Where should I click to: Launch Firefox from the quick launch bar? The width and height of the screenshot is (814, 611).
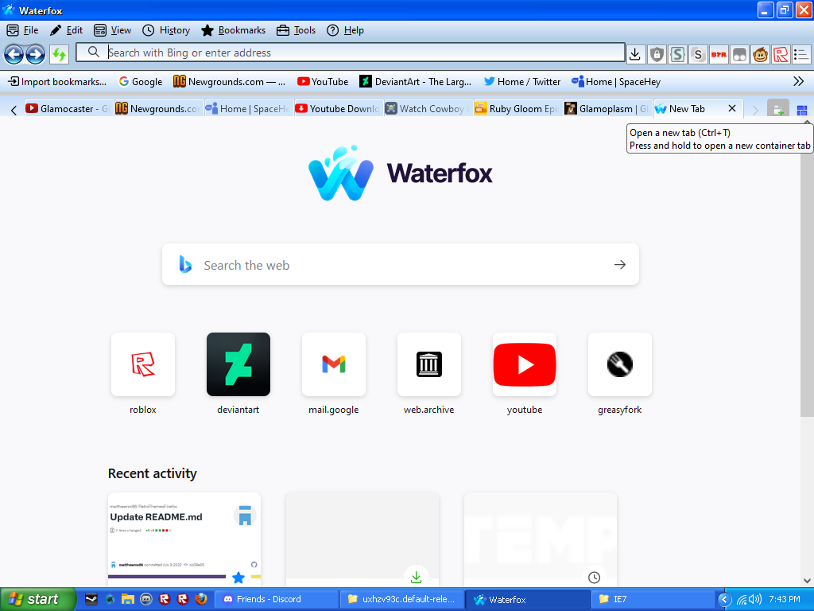click(x=201, y=599)
